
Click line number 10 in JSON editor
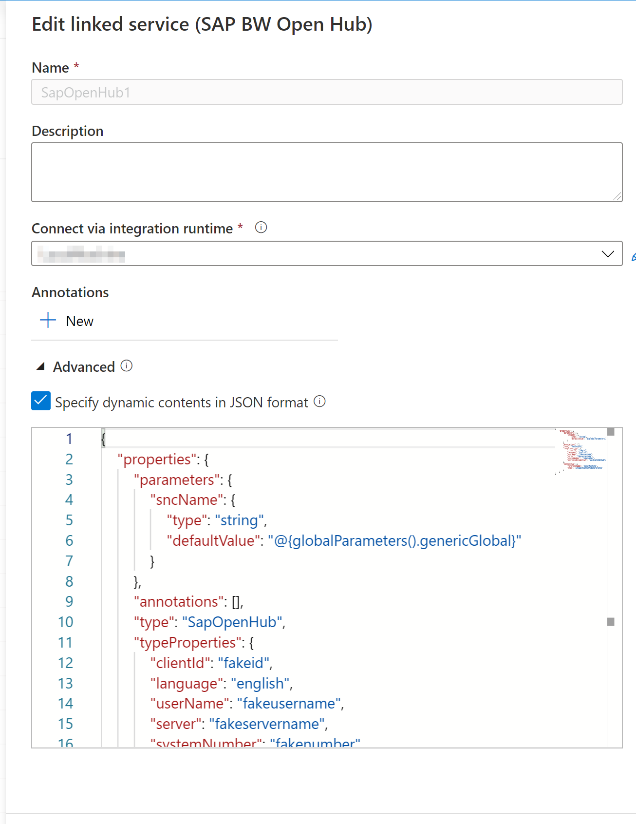coord(65,622)
